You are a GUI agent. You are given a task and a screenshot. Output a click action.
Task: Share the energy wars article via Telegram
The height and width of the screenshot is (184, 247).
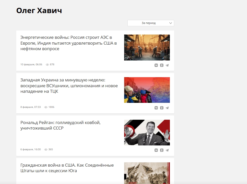tap(167, 65)
